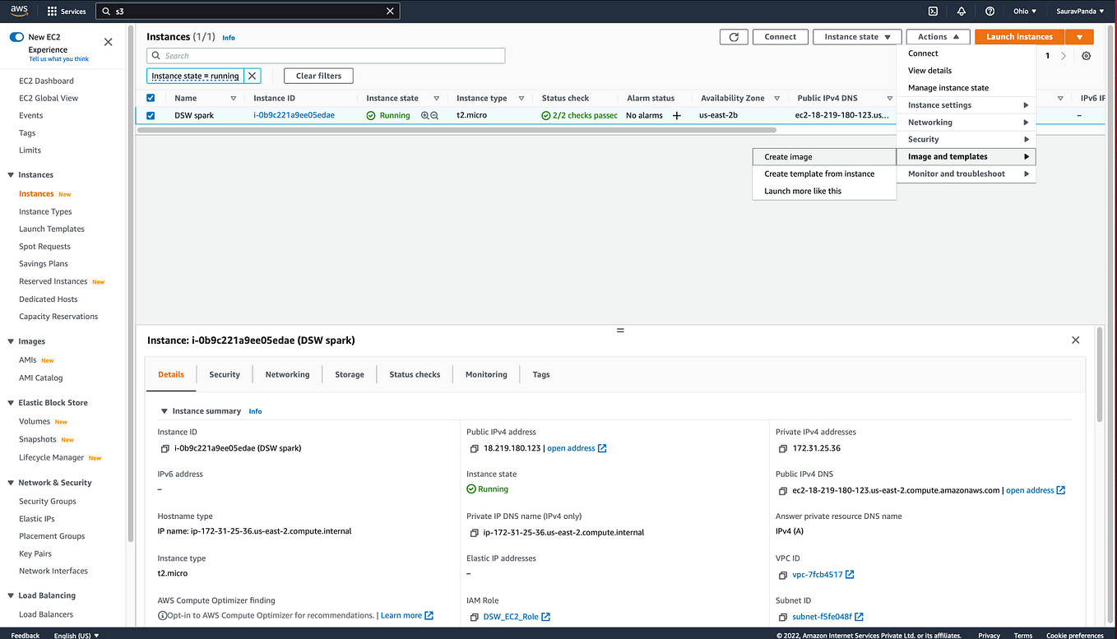Screen dimensions: 1117x639
Task: Copy the Public IPv4 DNS value
Action: pos(784,491)
